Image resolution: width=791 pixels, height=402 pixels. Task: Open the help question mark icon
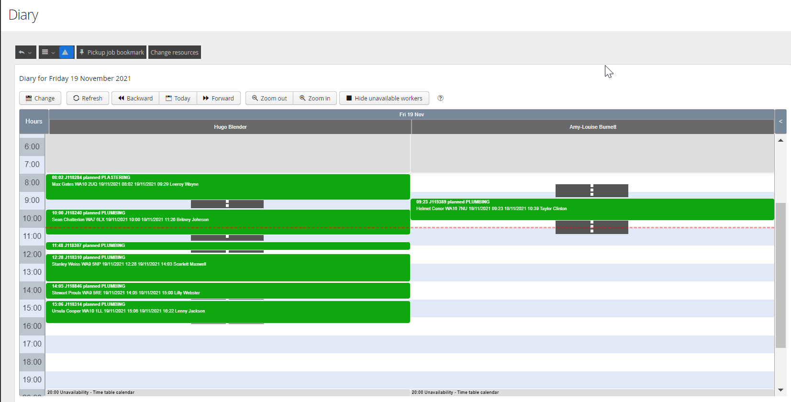(441, 98)
